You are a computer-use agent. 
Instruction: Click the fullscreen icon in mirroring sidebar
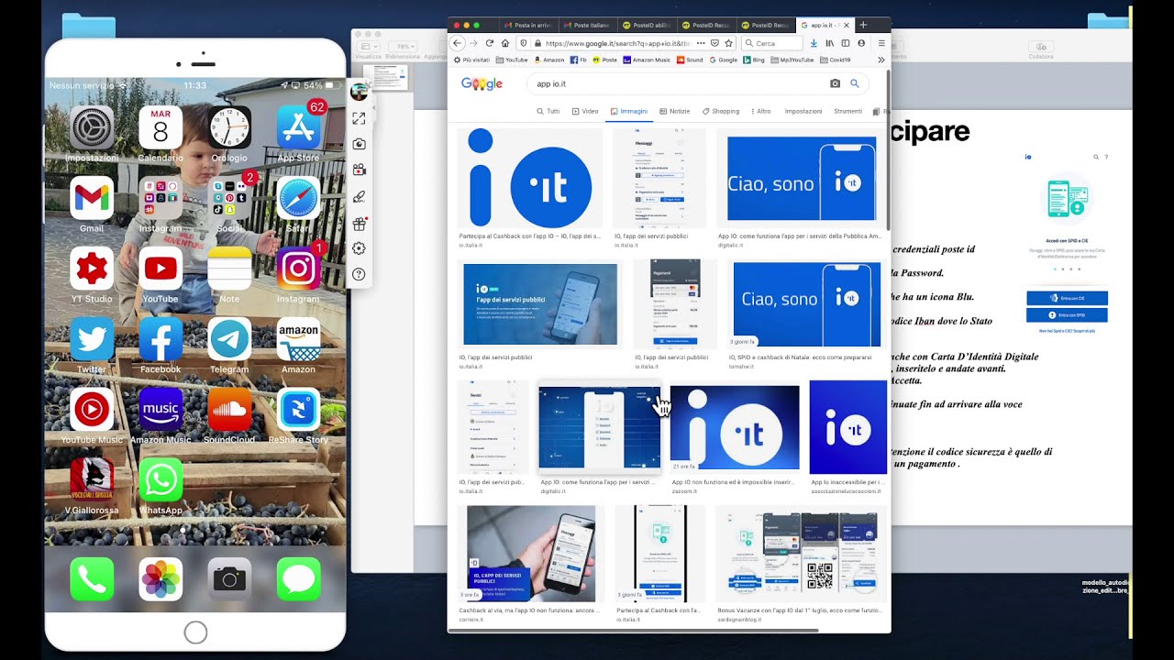[359, 118]
